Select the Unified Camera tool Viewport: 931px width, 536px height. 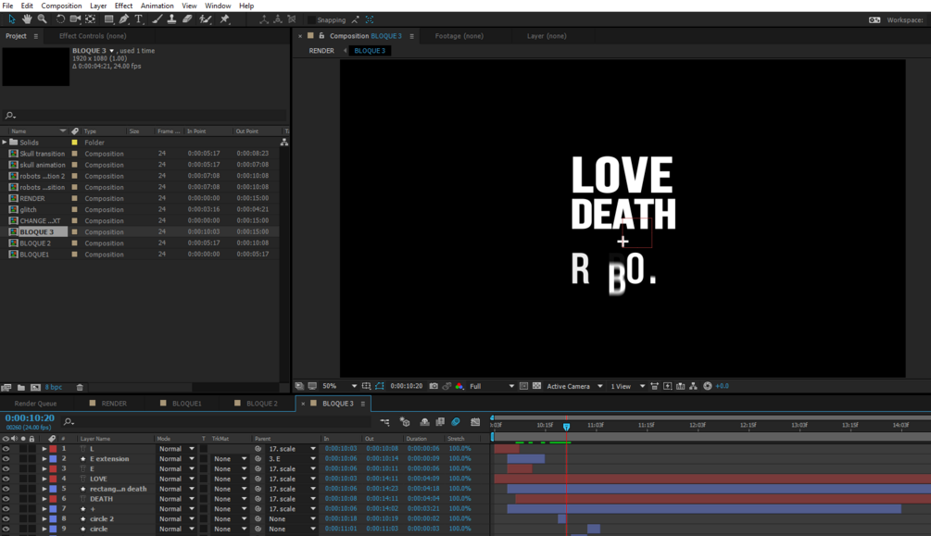(x=75, y=19)
